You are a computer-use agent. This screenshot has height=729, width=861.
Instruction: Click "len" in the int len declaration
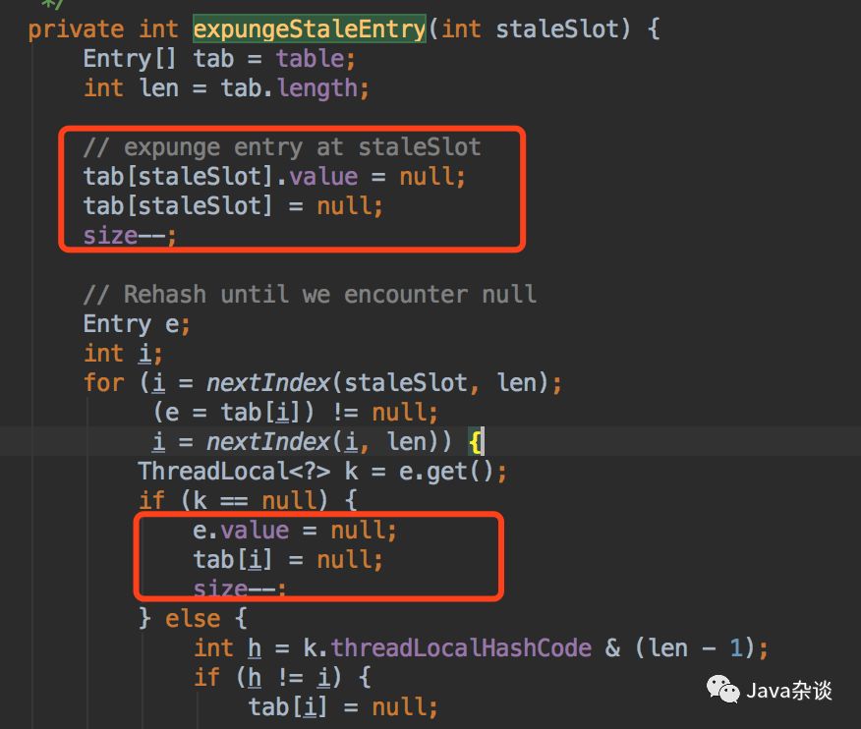(158, 88)
